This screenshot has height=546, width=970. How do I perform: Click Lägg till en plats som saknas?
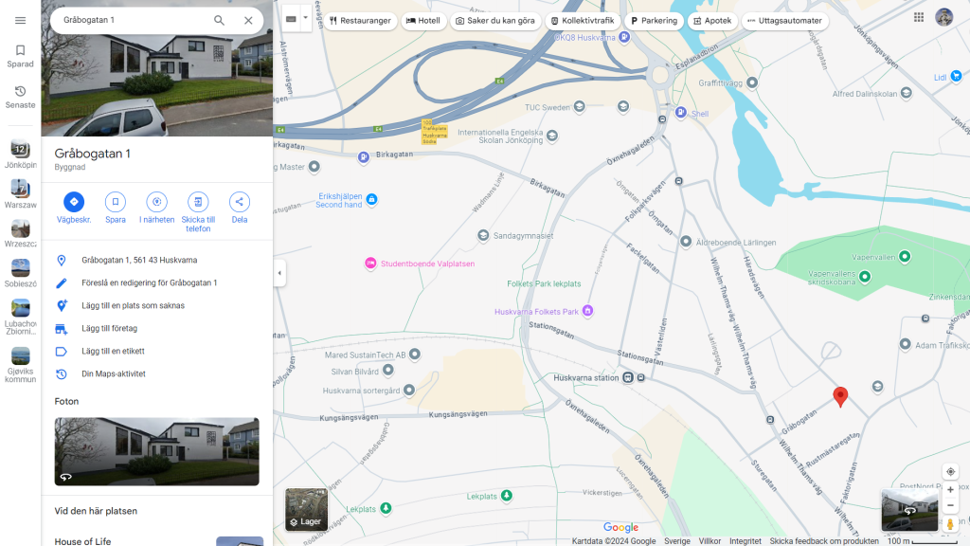(x=157, y=306)
